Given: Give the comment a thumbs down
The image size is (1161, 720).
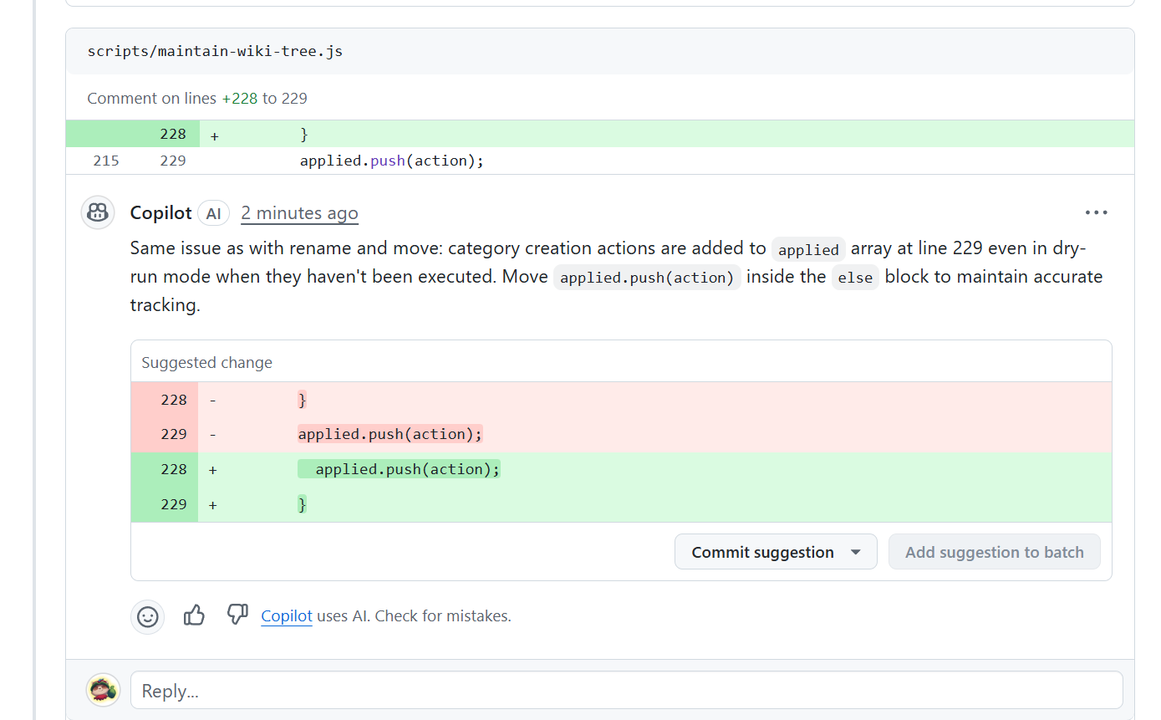Looking at the screenshot, I should coord(237,615).
